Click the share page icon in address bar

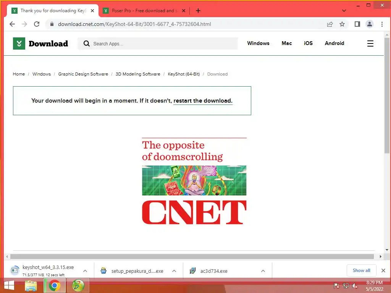[x=330, y=24]
